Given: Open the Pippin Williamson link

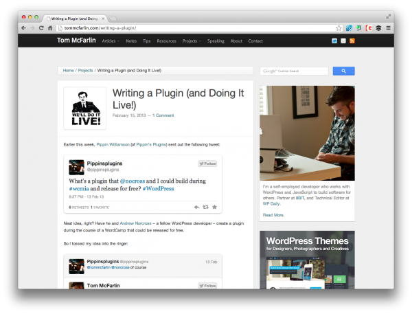Looking at the screenshot, I should tap(113, 145).
